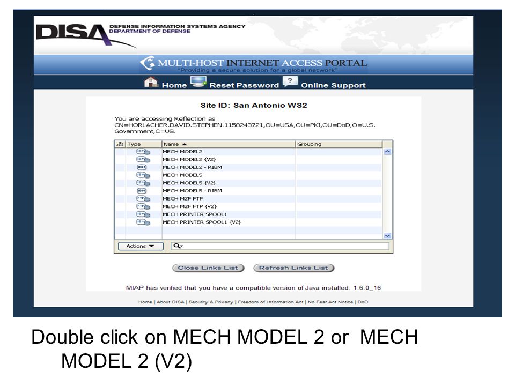Open Reset Password in navigation bar
The image size is (515, 386).
(244, 85)
